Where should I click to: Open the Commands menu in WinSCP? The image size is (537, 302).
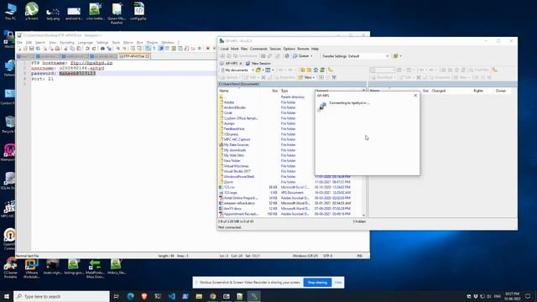pyautogui.click(x=258, y=49)
